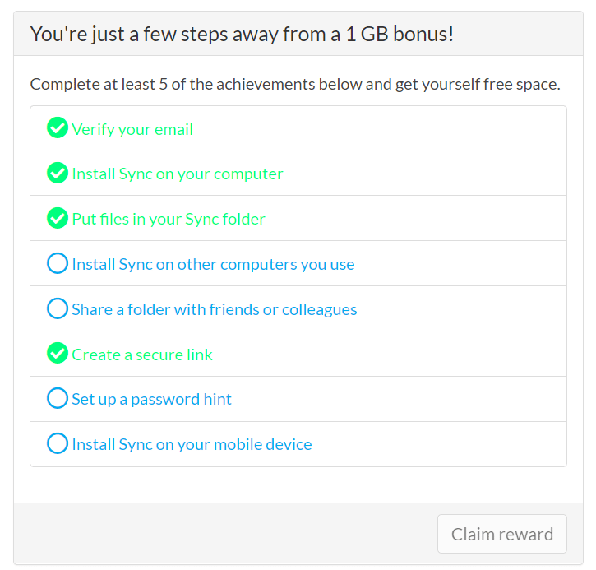Screen dimensions: 596x570
Task: Click the green checkmark beside Install Sync on your computer
Action: tap(58, 173)
